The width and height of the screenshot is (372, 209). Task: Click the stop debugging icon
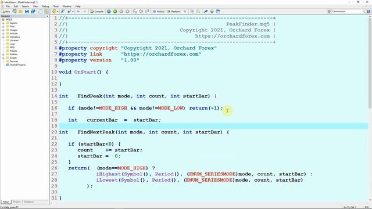(x=127, y=12)
